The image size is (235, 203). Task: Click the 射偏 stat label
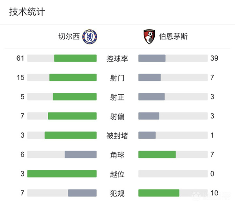coord(117,116)
